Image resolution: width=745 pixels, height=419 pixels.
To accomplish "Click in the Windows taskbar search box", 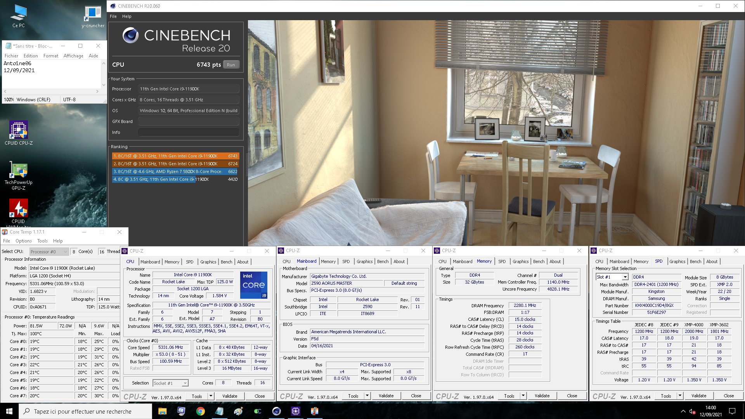I will [85, 411].
